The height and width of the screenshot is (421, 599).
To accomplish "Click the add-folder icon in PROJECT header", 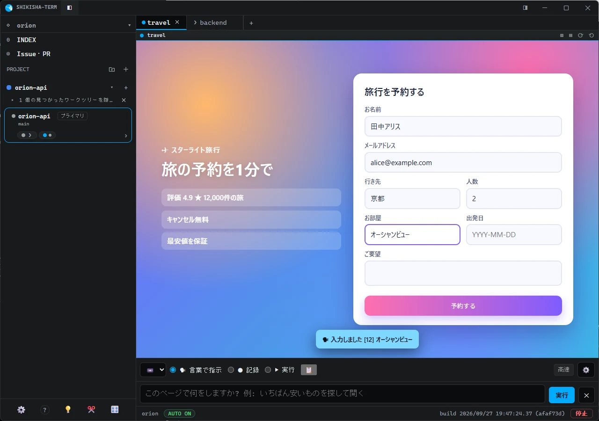I will [112, 69].
